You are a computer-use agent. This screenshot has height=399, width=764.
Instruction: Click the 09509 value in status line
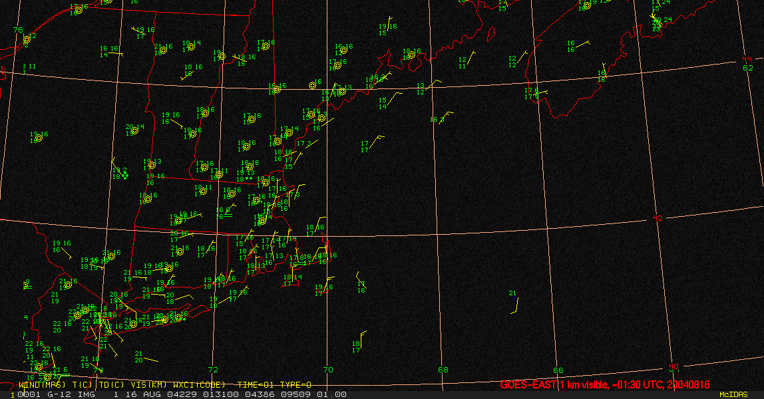(297, 394)
